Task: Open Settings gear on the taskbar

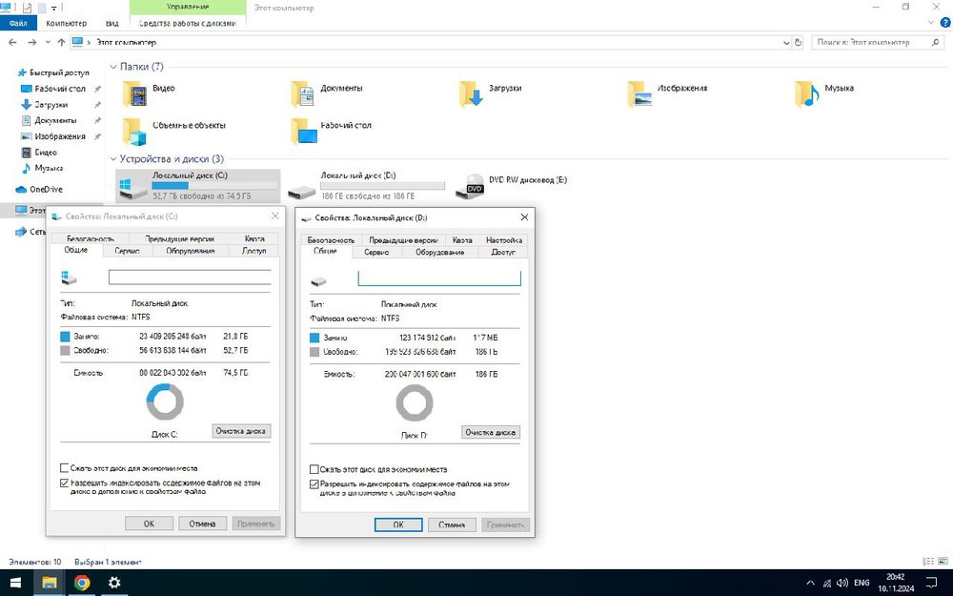Action: pyautogui.click(x=114, y=583)
